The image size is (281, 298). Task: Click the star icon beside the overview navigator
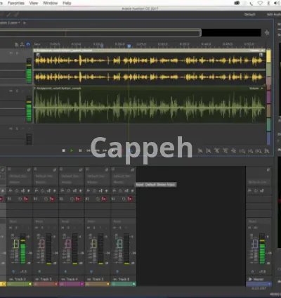(x=267, y=32)
